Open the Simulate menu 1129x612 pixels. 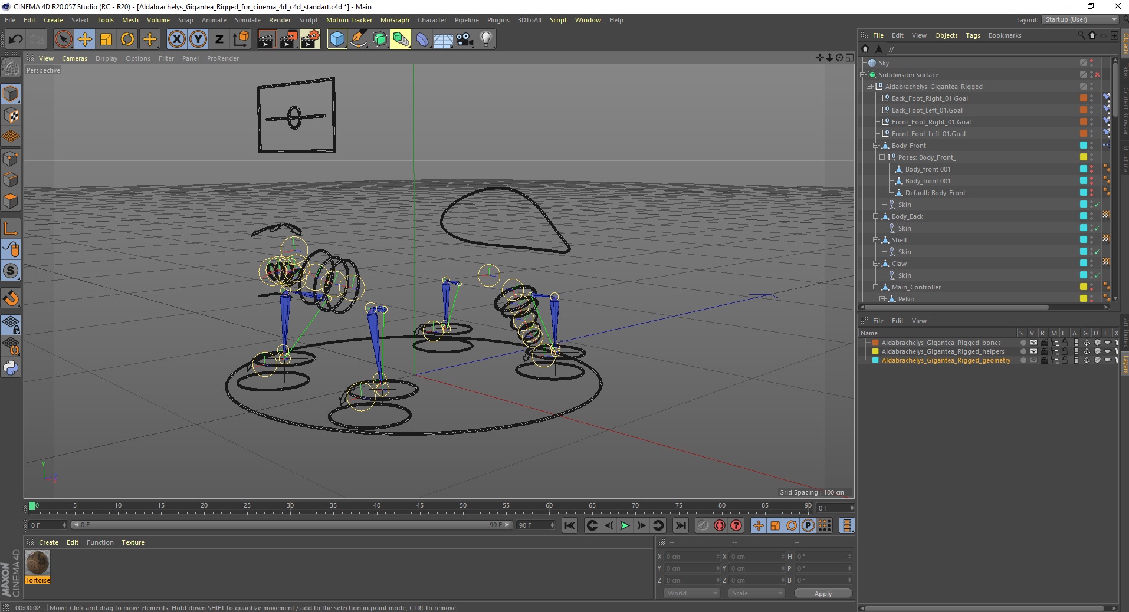tap(247, 20)
